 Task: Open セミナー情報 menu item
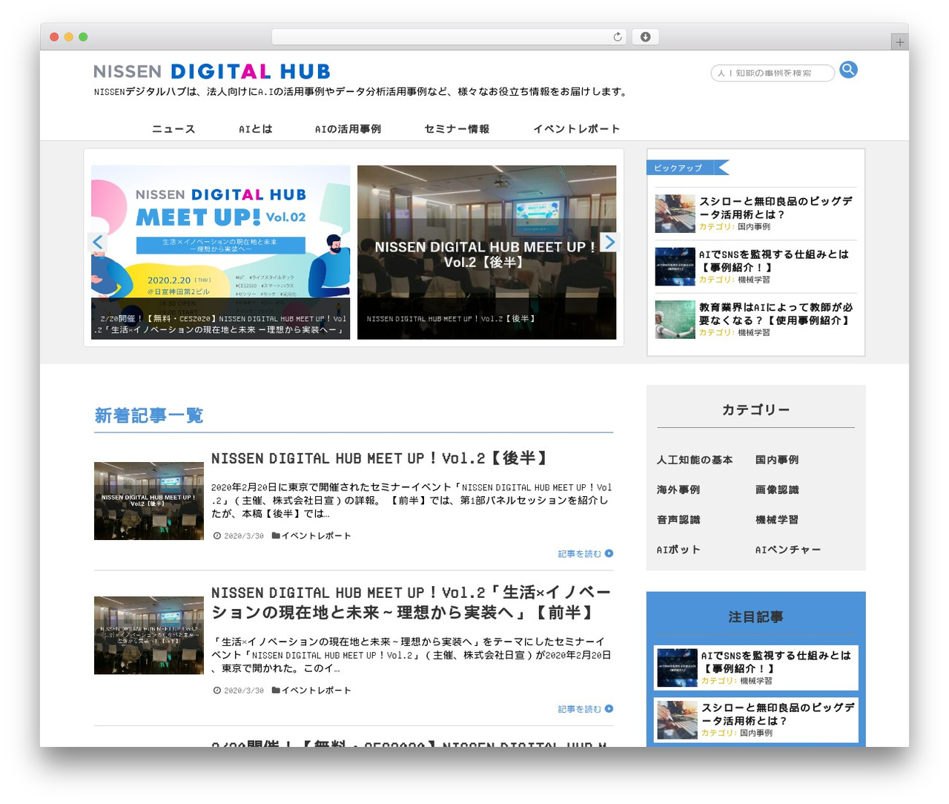[x=457, y=129]
